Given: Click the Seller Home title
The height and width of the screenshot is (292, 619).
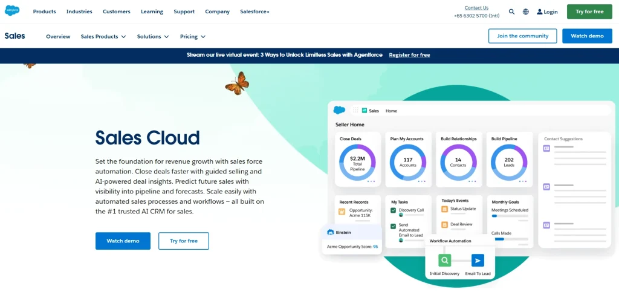Looking at the screenshot, I should (x=350, y=125).
